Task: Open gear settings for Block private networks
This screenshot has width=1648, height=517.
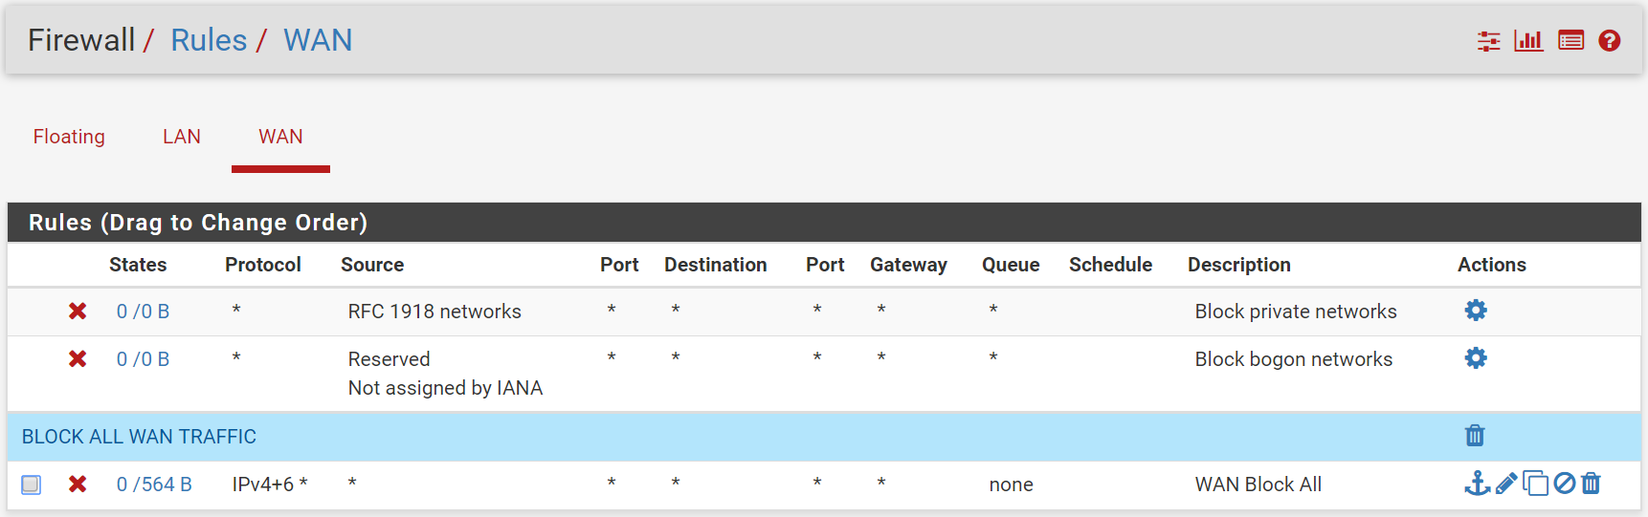Action: [x=1476, y=311]
